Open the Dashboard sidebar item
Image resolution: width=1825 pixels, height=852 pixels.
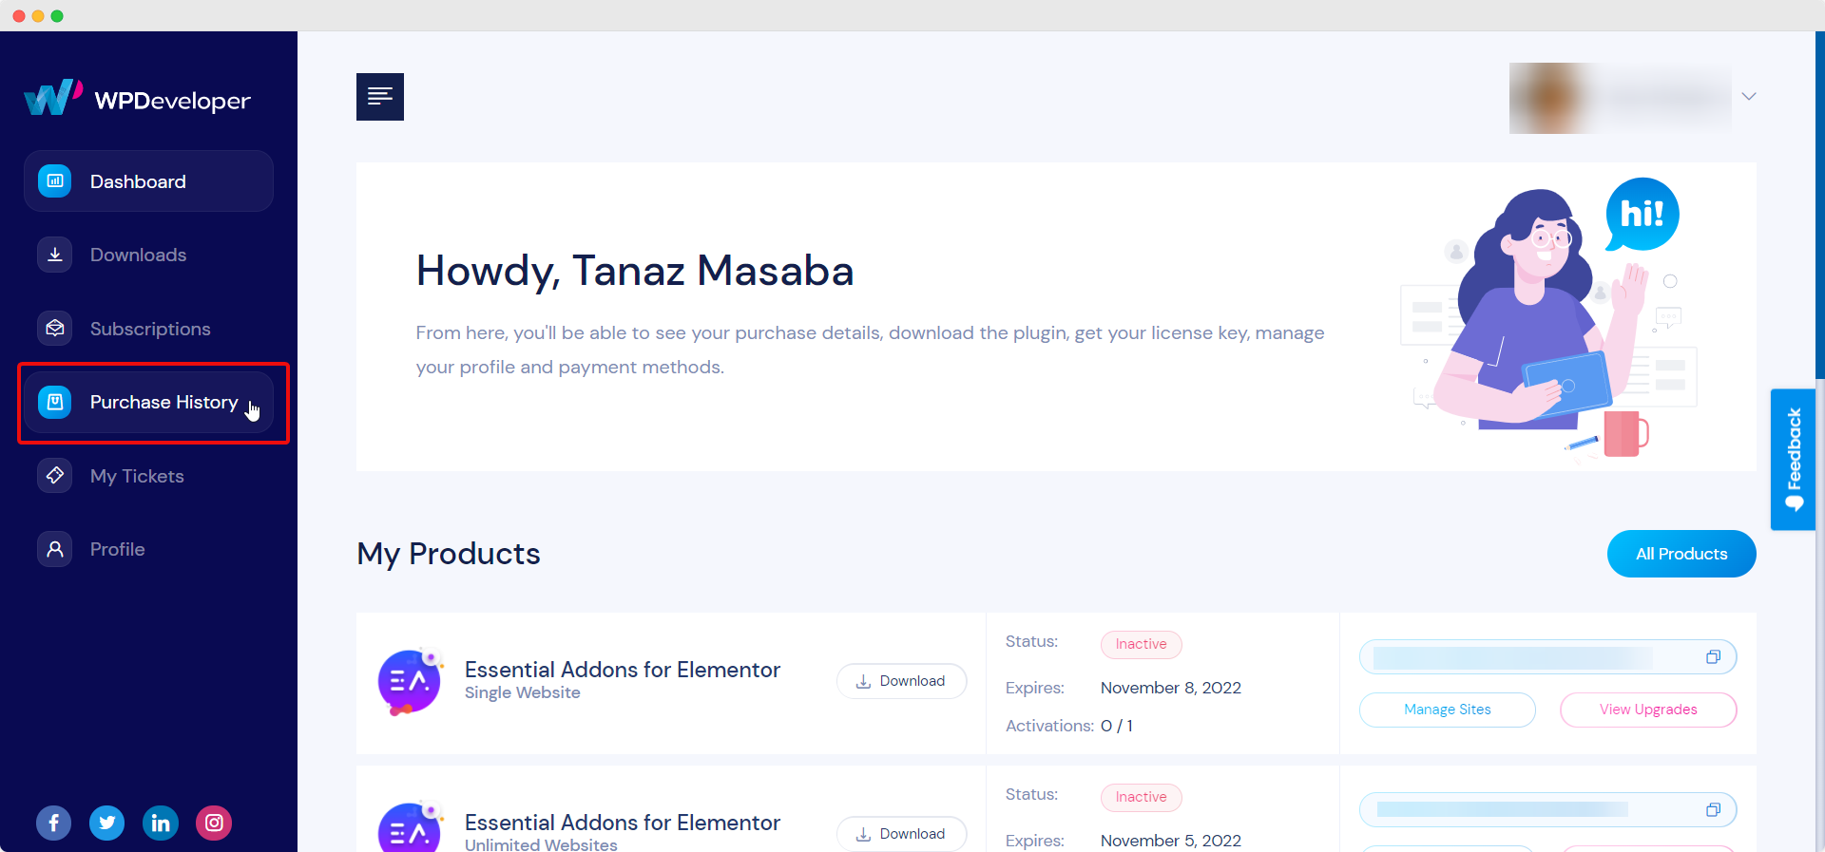148,180
